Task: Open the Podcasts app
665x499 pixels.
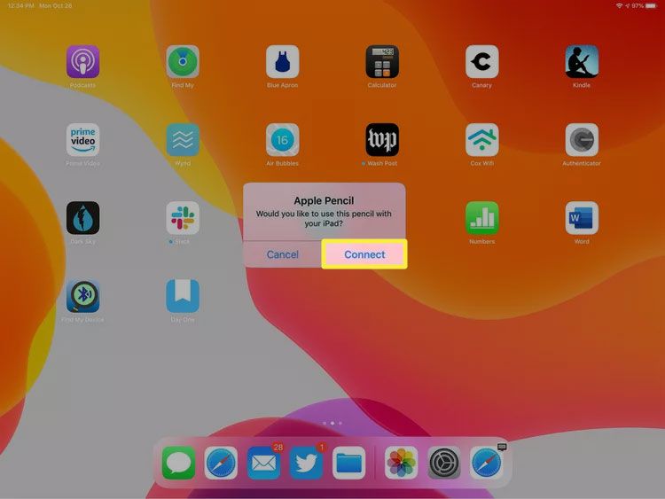Action: point(82,62)
